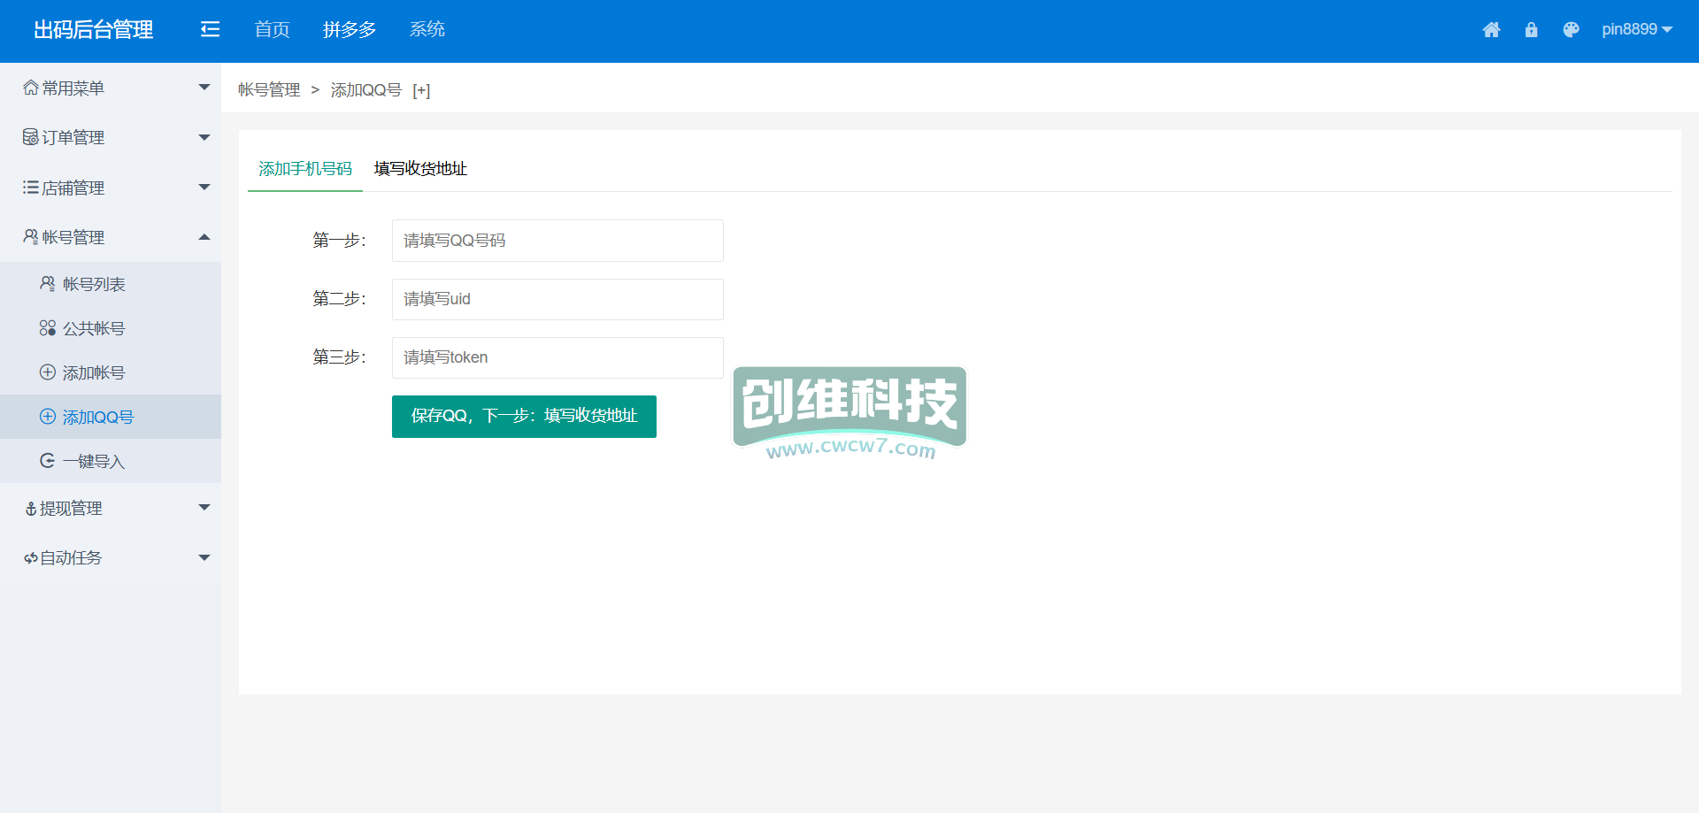Open the pin8899 user dropdown
Viewport: 1699px width, 813px height.
(1636, 30)
